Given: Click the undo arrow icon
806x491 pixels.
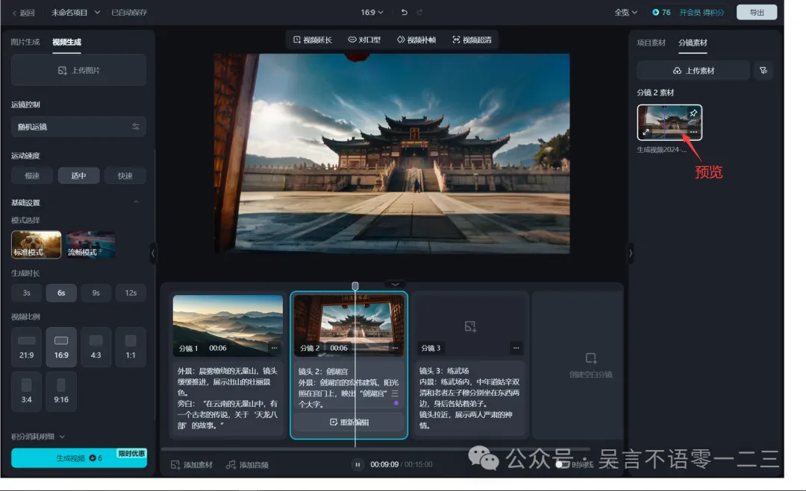Looking at the screenshot, I should click(x=404, y=13).
